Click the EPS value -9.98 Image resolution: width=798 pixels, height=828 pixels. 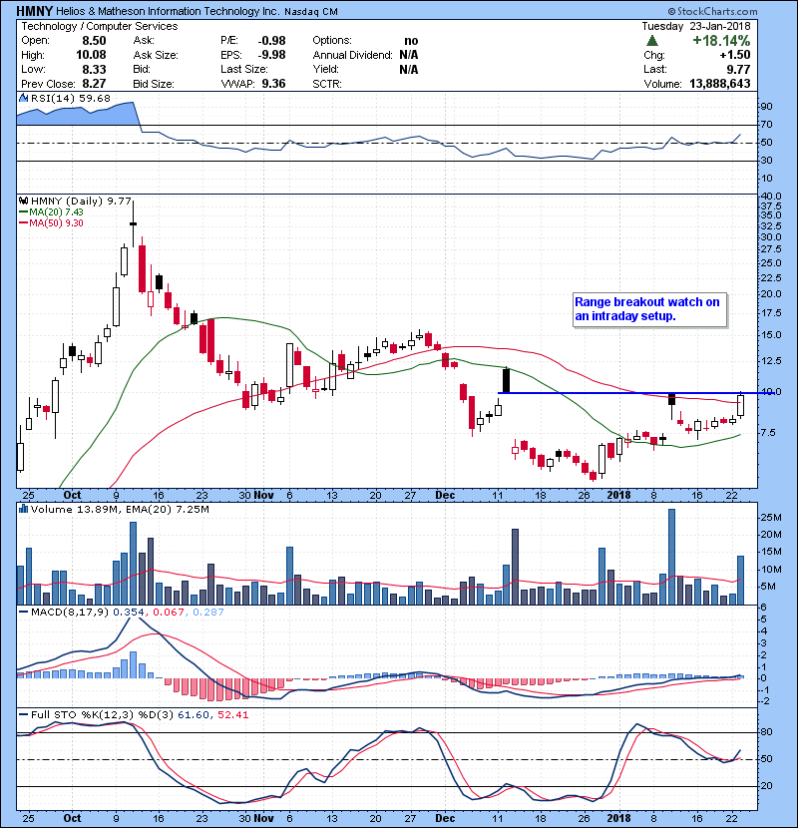click(x=271, y=55)
